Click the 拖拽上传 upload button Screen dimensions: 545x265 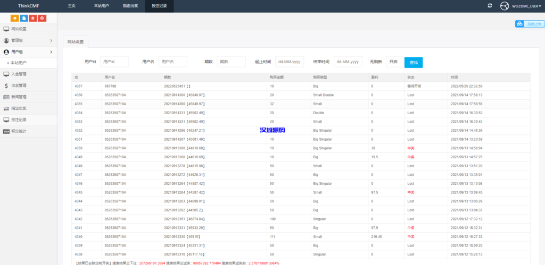[533, 24]
